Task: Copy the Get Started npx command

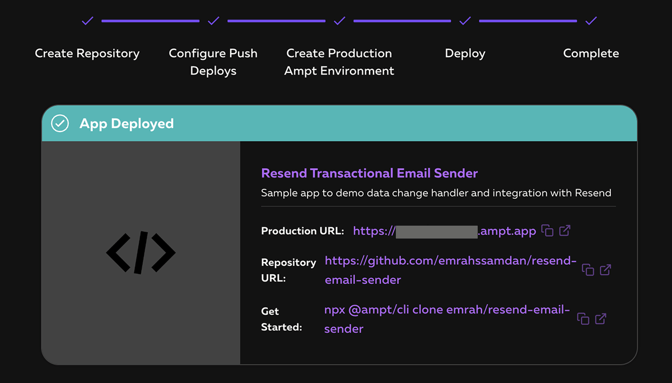Action: tap(584, 319)
